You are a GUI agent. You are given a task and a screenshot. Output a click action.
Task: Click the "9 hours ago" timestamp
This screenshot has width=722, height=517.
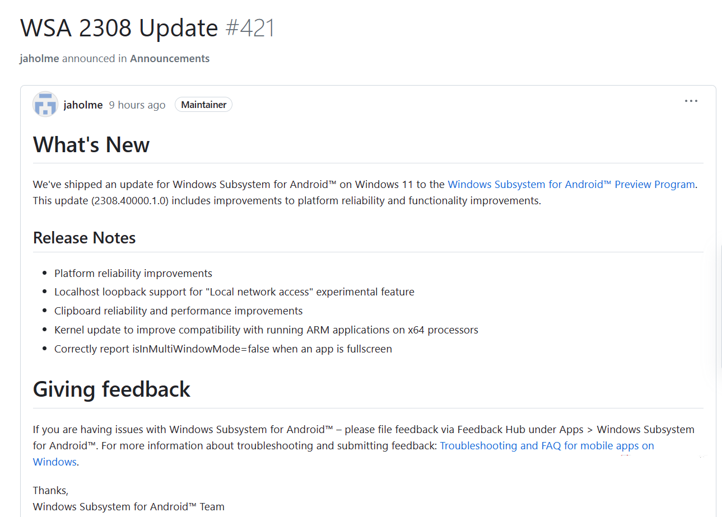click(x=137, y=105)
